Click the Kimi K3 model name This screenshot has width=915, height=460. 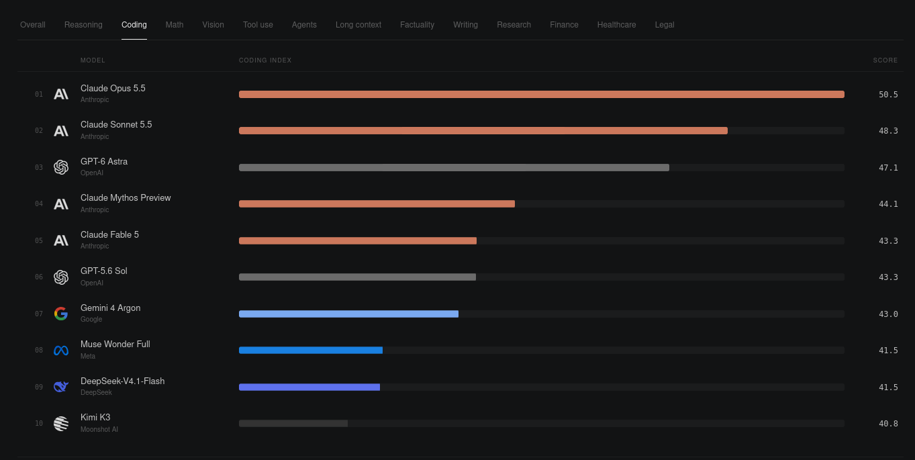click(95, 418)
